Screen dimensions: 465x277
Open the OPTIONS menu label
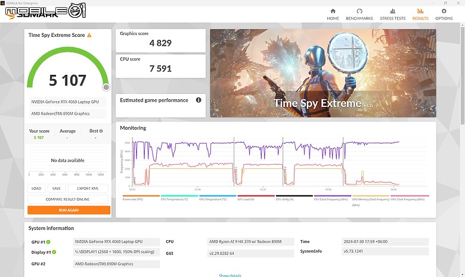click(x=444, y=18)
